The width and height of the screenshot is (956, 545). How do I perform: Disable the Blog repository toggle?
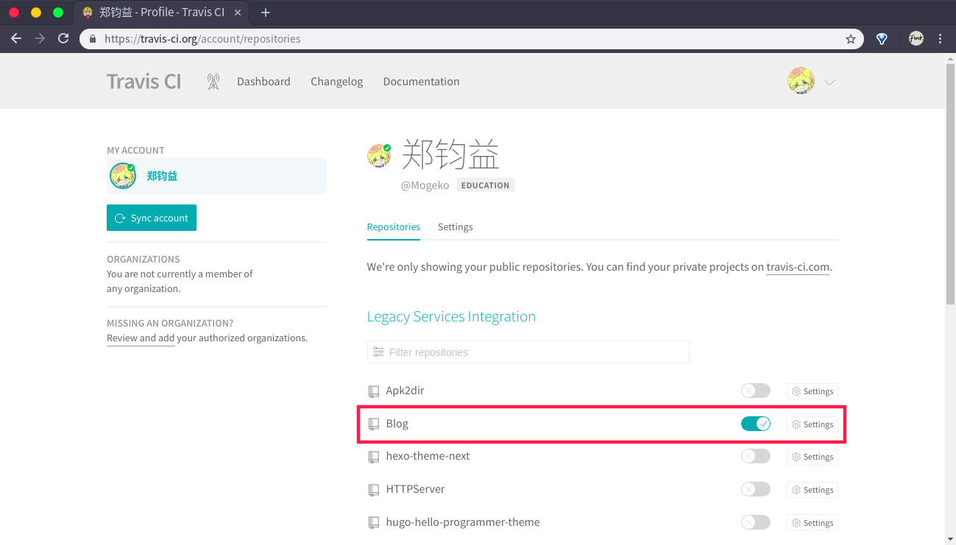(755, 424)
